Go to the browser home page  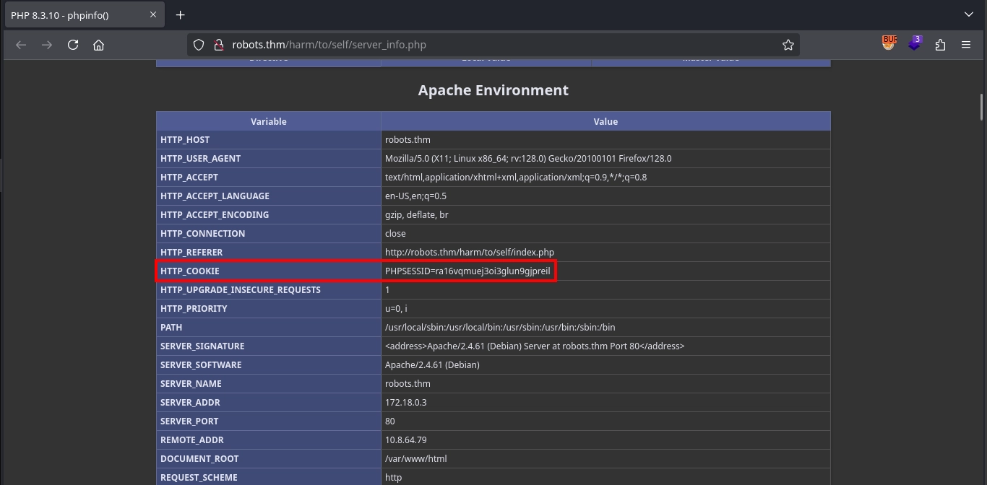[99, 45]
